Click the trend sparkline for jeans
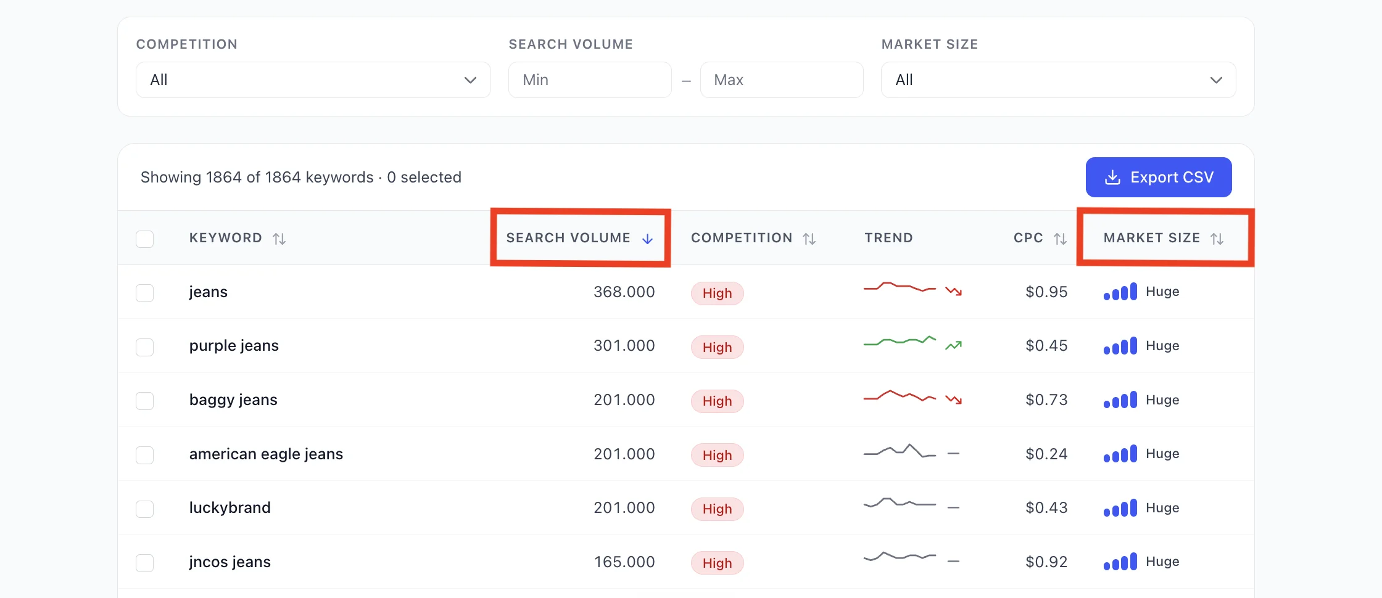Viewport: 1382px width, 598px height. 900,287
